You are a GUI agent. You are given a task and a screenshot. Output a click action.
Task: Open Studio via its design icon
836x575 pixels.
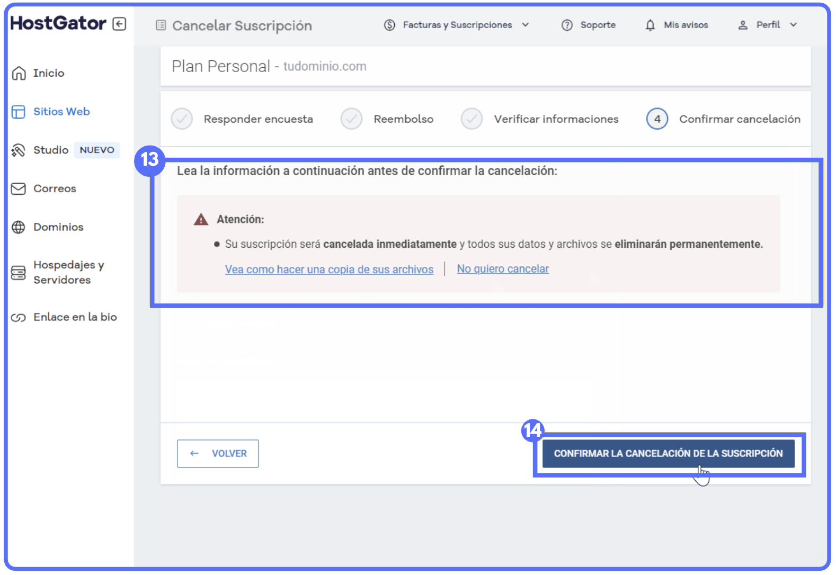(x=19, y=150)
